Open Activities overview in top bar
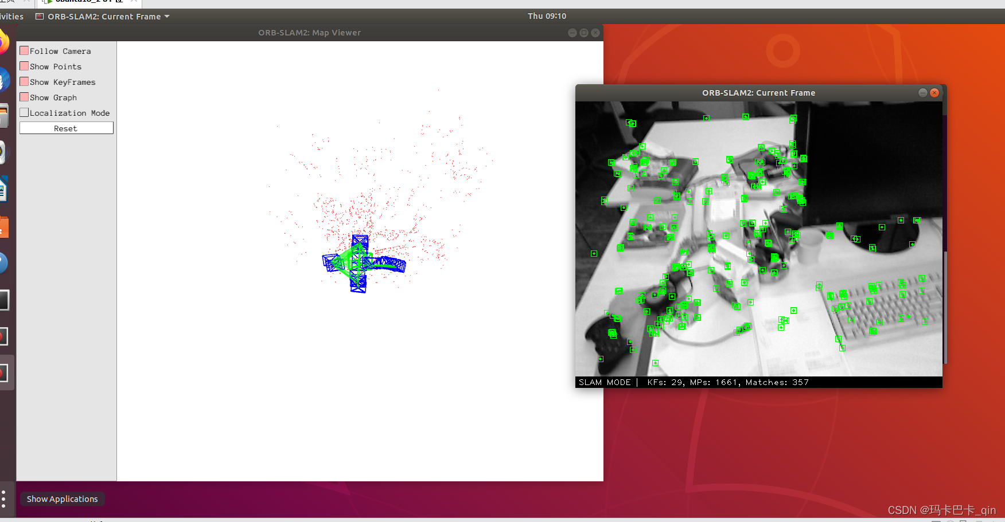1005x522 pixels. pos(11,17)
